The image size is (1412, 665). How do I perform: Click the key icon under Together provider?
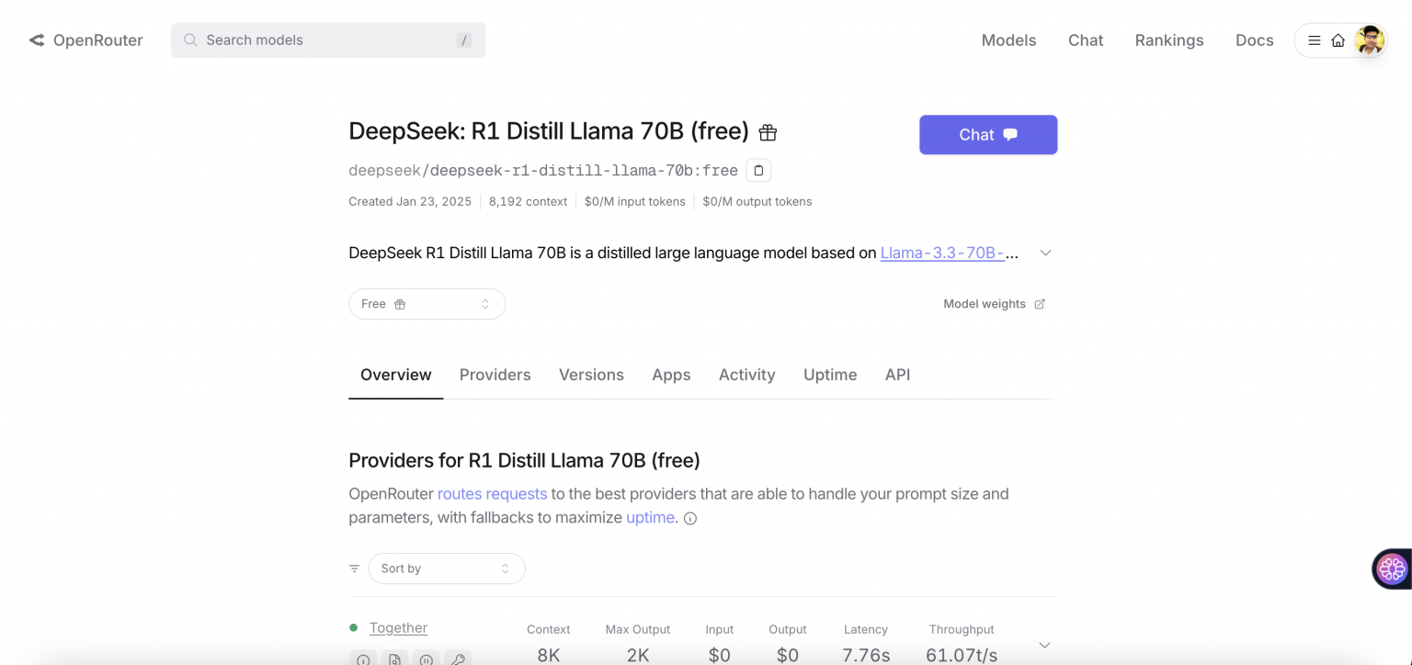tap(458, 659)
